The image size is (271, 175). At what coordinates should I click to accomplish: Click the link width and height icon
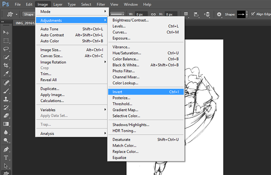click(x=153, y=14)
